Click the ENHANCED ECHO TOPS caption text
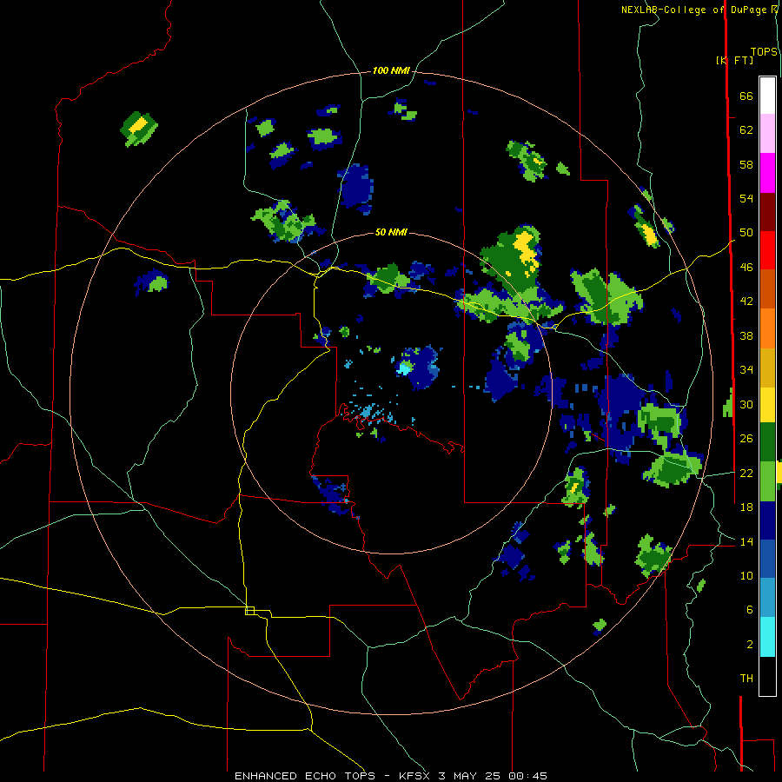 (x=305, y=776)
